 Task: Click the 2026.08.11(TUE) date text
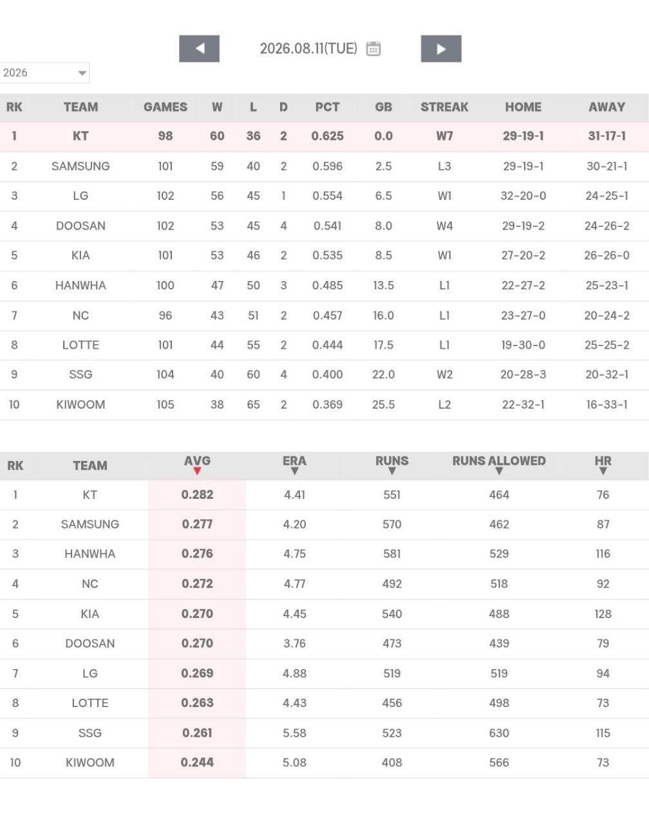tap(308, 49)
